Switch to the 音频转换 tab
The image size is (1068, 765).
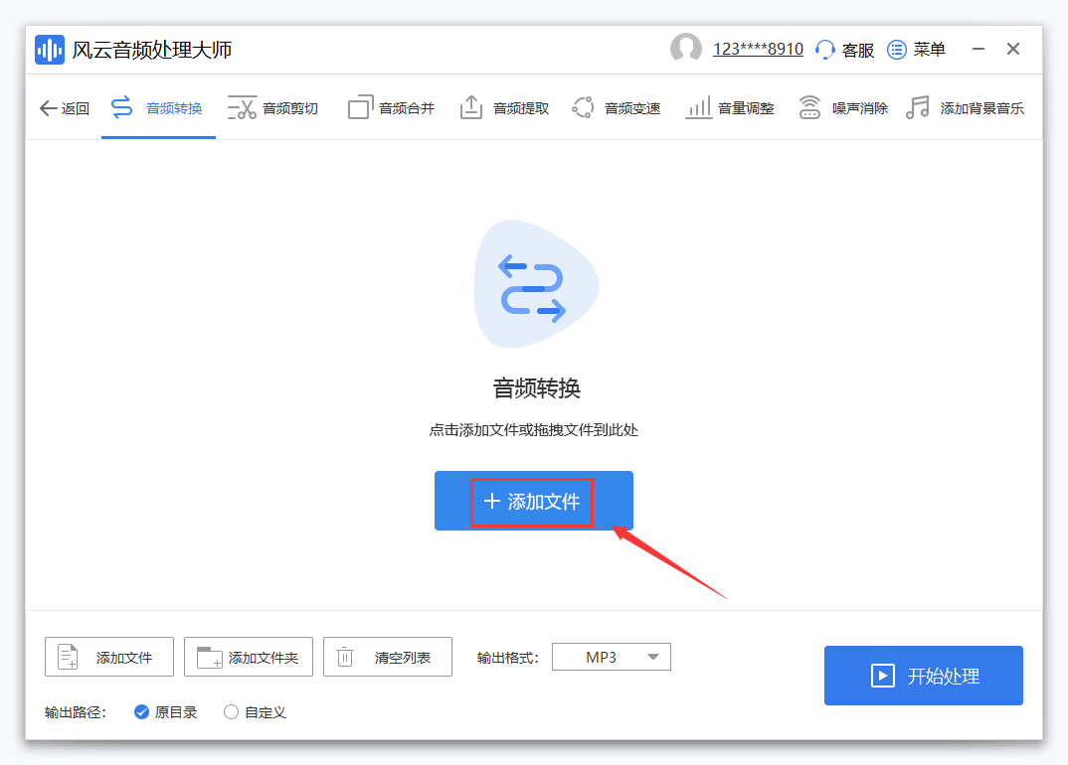point(157,107)
